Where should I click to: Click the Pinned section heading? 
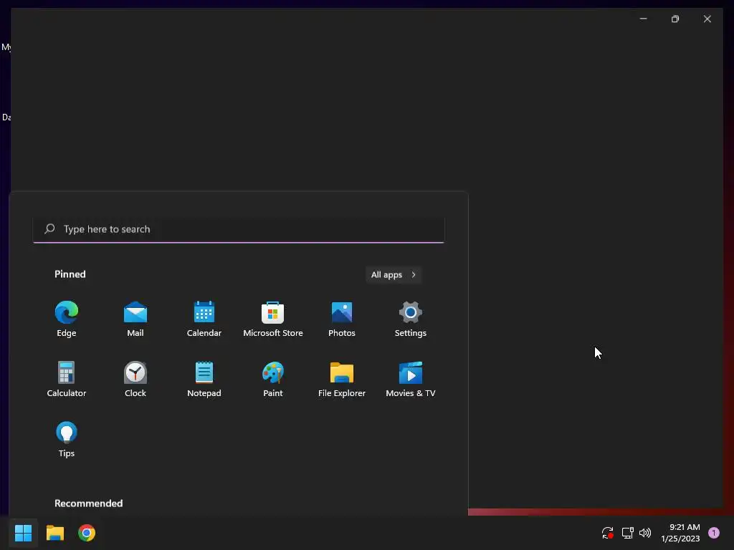pos(70,274)
